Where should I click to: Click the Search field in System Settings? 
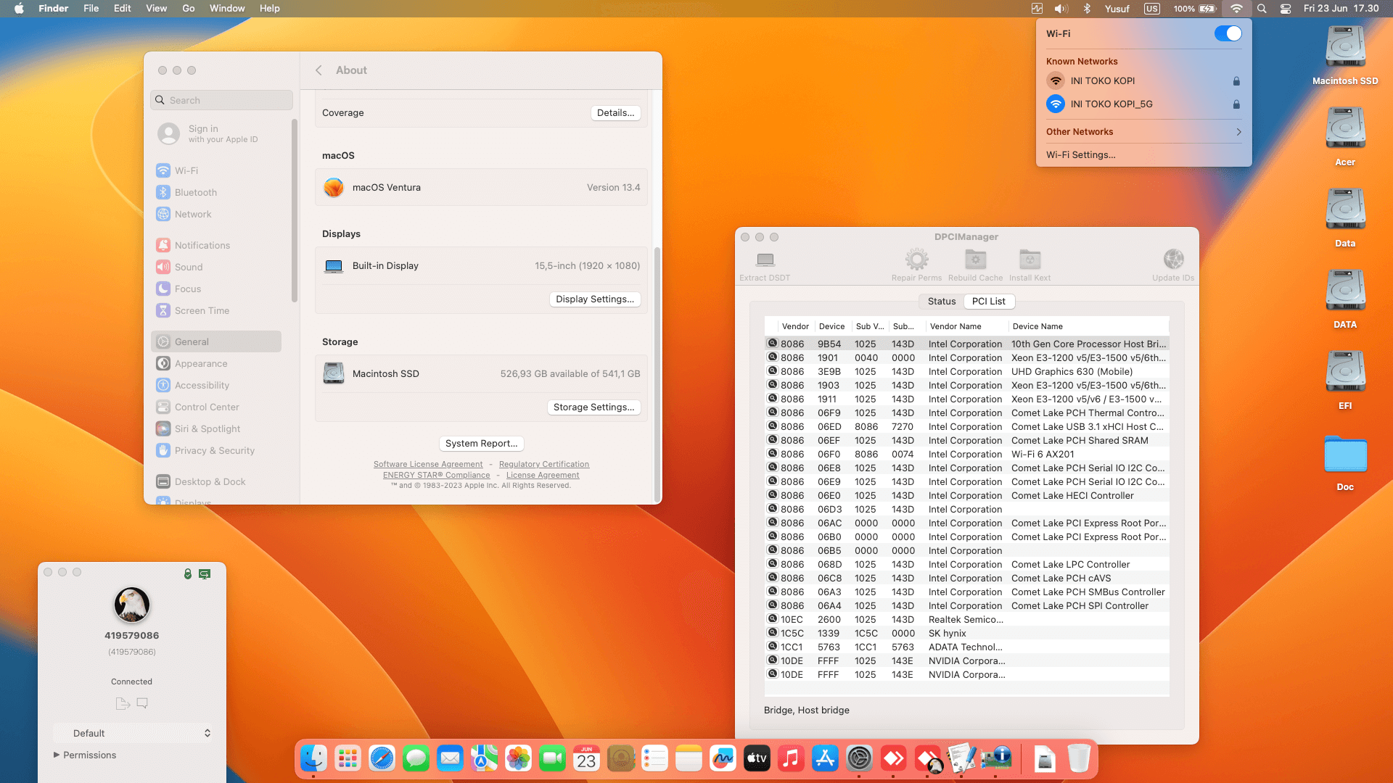221,100
